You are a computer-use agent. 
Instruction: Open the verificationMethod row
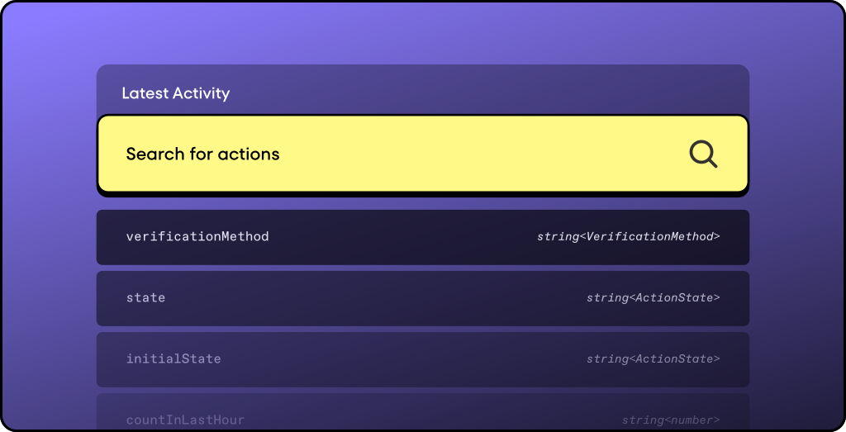[x=423, y=237]
